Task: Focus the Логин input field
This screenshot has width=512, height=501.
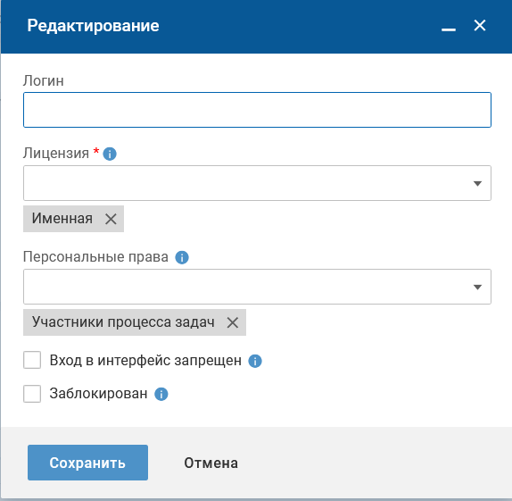Action: [257, 110]
